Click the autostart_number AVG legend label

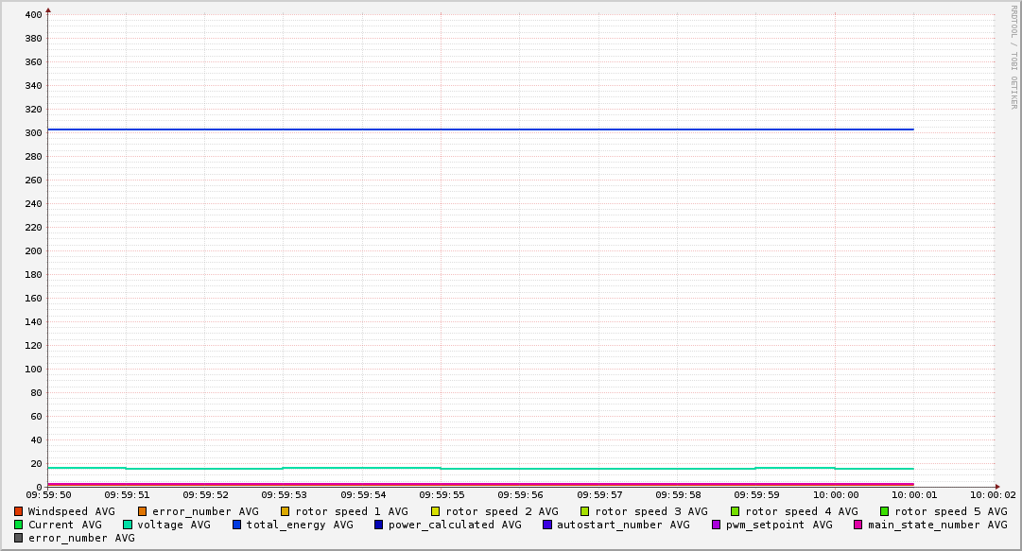623,525
